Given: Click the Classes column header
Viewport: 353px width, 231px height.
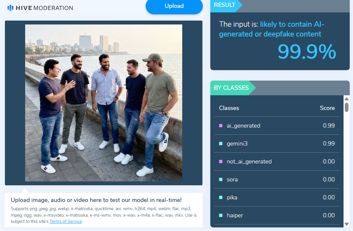Looking at the screenshot, I should coord(229,108).
